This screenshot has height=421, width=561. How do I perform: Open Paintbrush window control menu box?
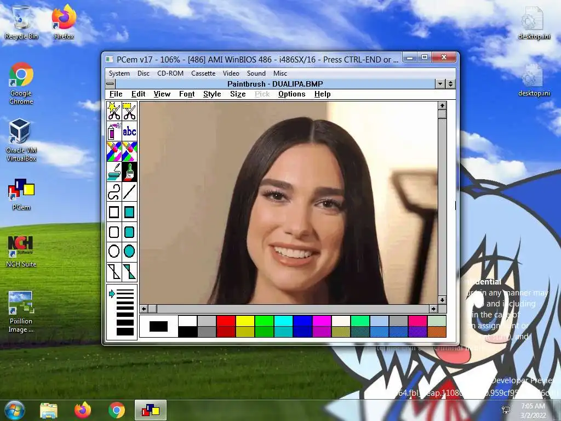(x=110, y=84)
